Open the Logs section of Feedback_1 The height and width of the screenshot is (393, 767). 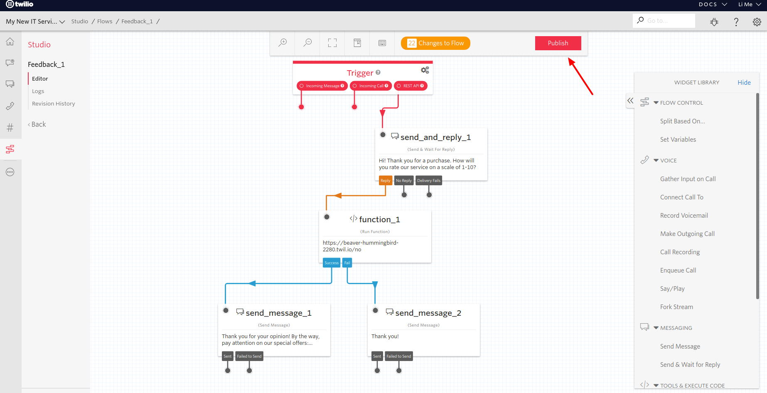38,91
